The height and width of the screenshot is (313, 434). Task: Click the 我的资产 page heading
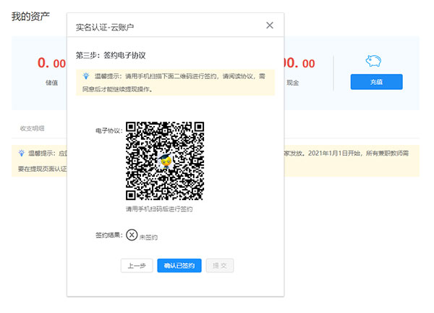click(30, 17)
